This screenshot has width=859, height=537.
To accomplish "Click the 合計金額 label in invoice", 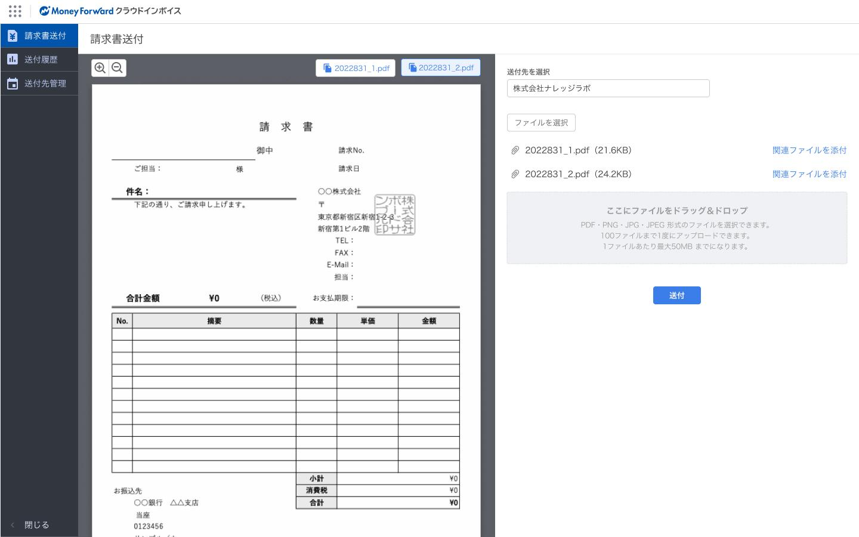I will 143,298.
